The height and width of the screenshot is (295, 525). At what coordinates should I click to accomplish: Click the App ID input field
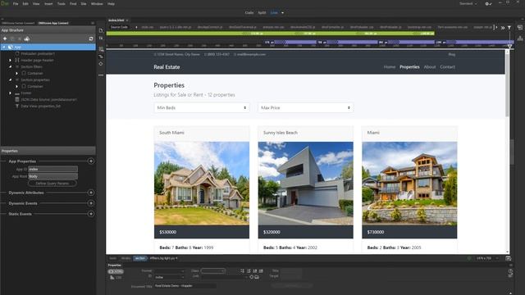52,170
